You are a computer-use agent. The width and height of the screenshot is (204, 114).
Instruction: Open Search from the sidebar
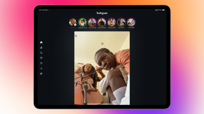point(41,53)
